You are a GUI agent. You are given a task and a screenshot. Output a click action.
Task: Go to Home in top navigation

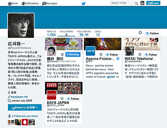pyautogui.click(x=13, y=3)
